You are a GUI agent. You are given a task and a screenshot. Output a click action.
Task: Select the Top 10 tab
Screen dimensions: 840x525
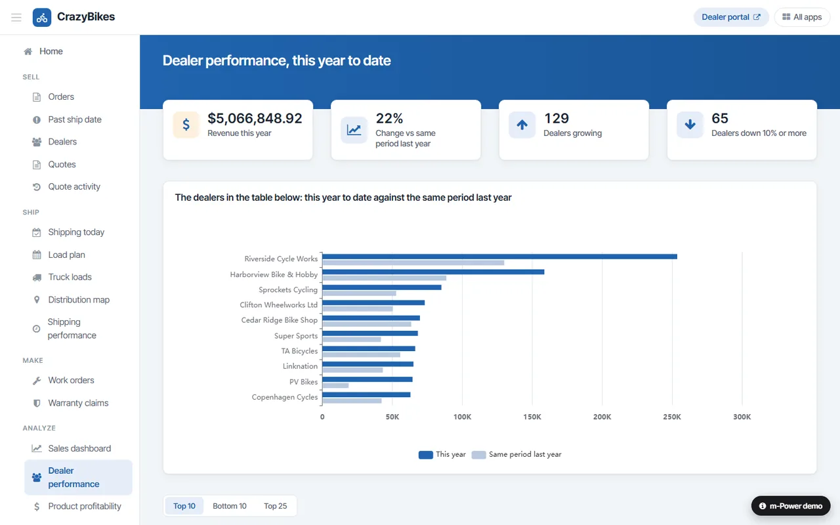point(184,506)
